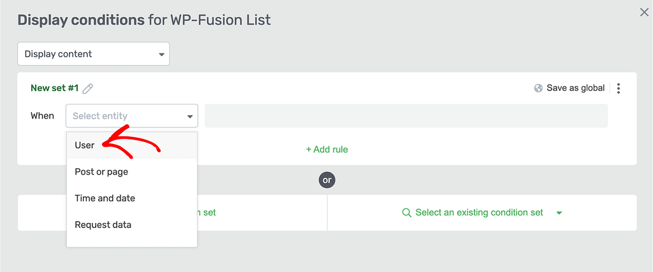
Task: Click Select an existing condition set
Action: 480,213
